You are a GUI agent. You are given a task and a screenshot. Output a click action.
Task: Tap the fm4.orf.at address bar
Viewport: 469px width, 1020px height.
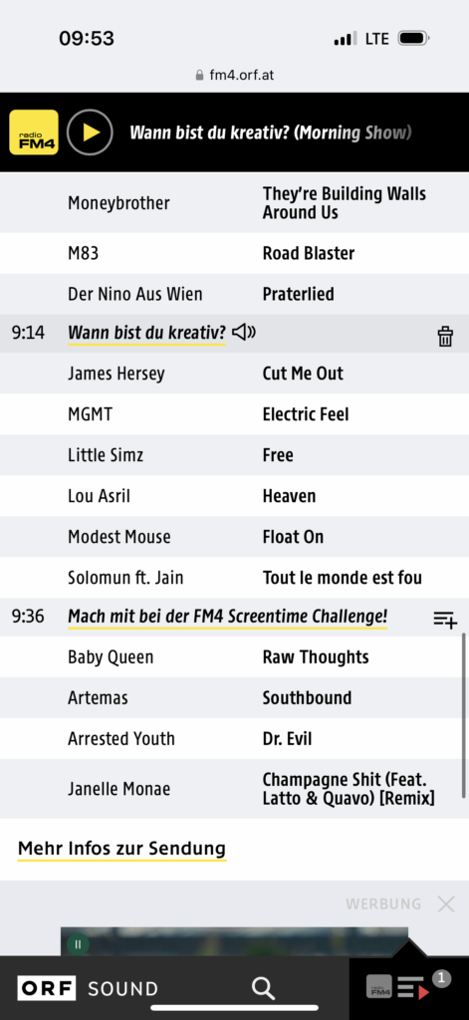tap(234, 75)
